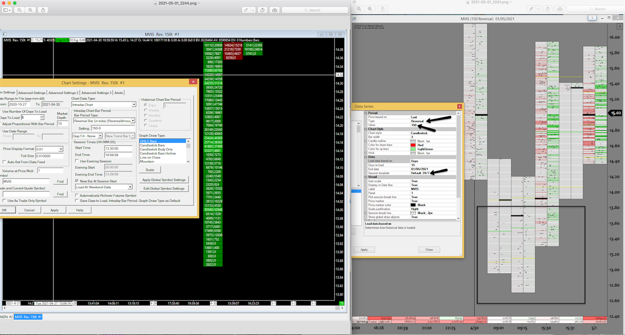Click the share icon in left Preview window
Screen dimensions: 625x335
[43, 10]
